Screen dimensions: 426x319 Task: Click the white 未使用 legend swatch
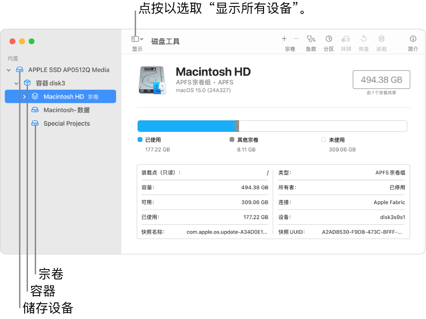coord(324,140)
